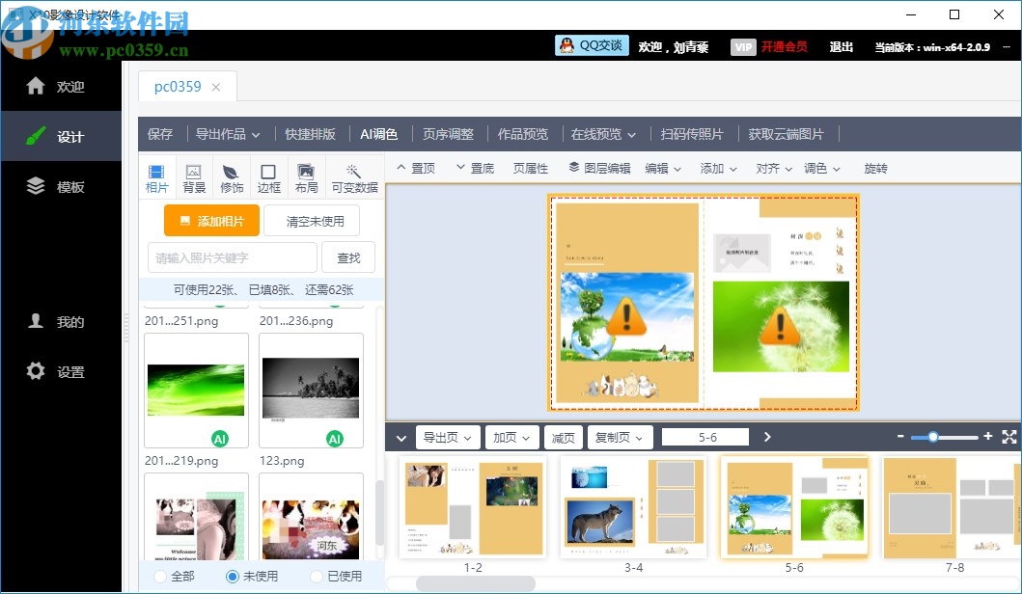Screen dimensions: 1022x594
Task: Click the 修饰 (Decoration) tool icon
Action: click(231, 176)
